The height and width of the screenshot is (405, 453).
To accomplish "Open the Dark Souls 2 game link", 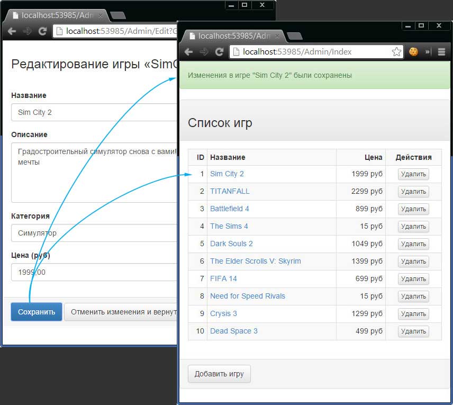I will click(x=231, y=244).
